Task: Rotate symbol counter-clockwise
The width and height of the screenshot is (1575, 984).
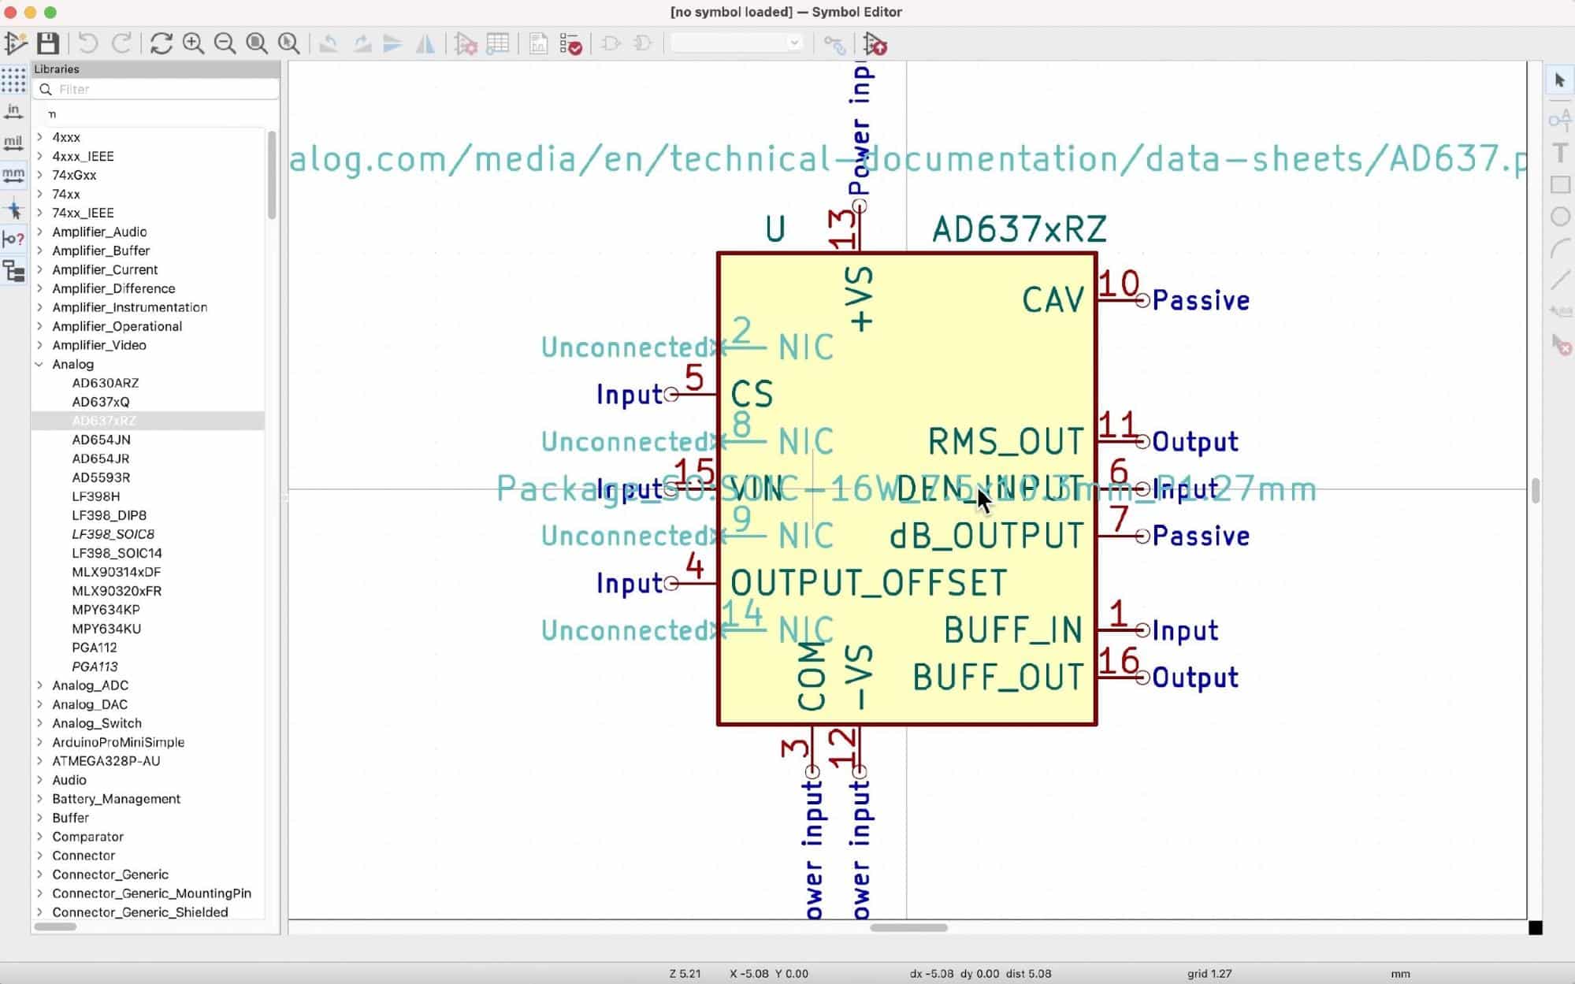Action: [x=329, y=43]
